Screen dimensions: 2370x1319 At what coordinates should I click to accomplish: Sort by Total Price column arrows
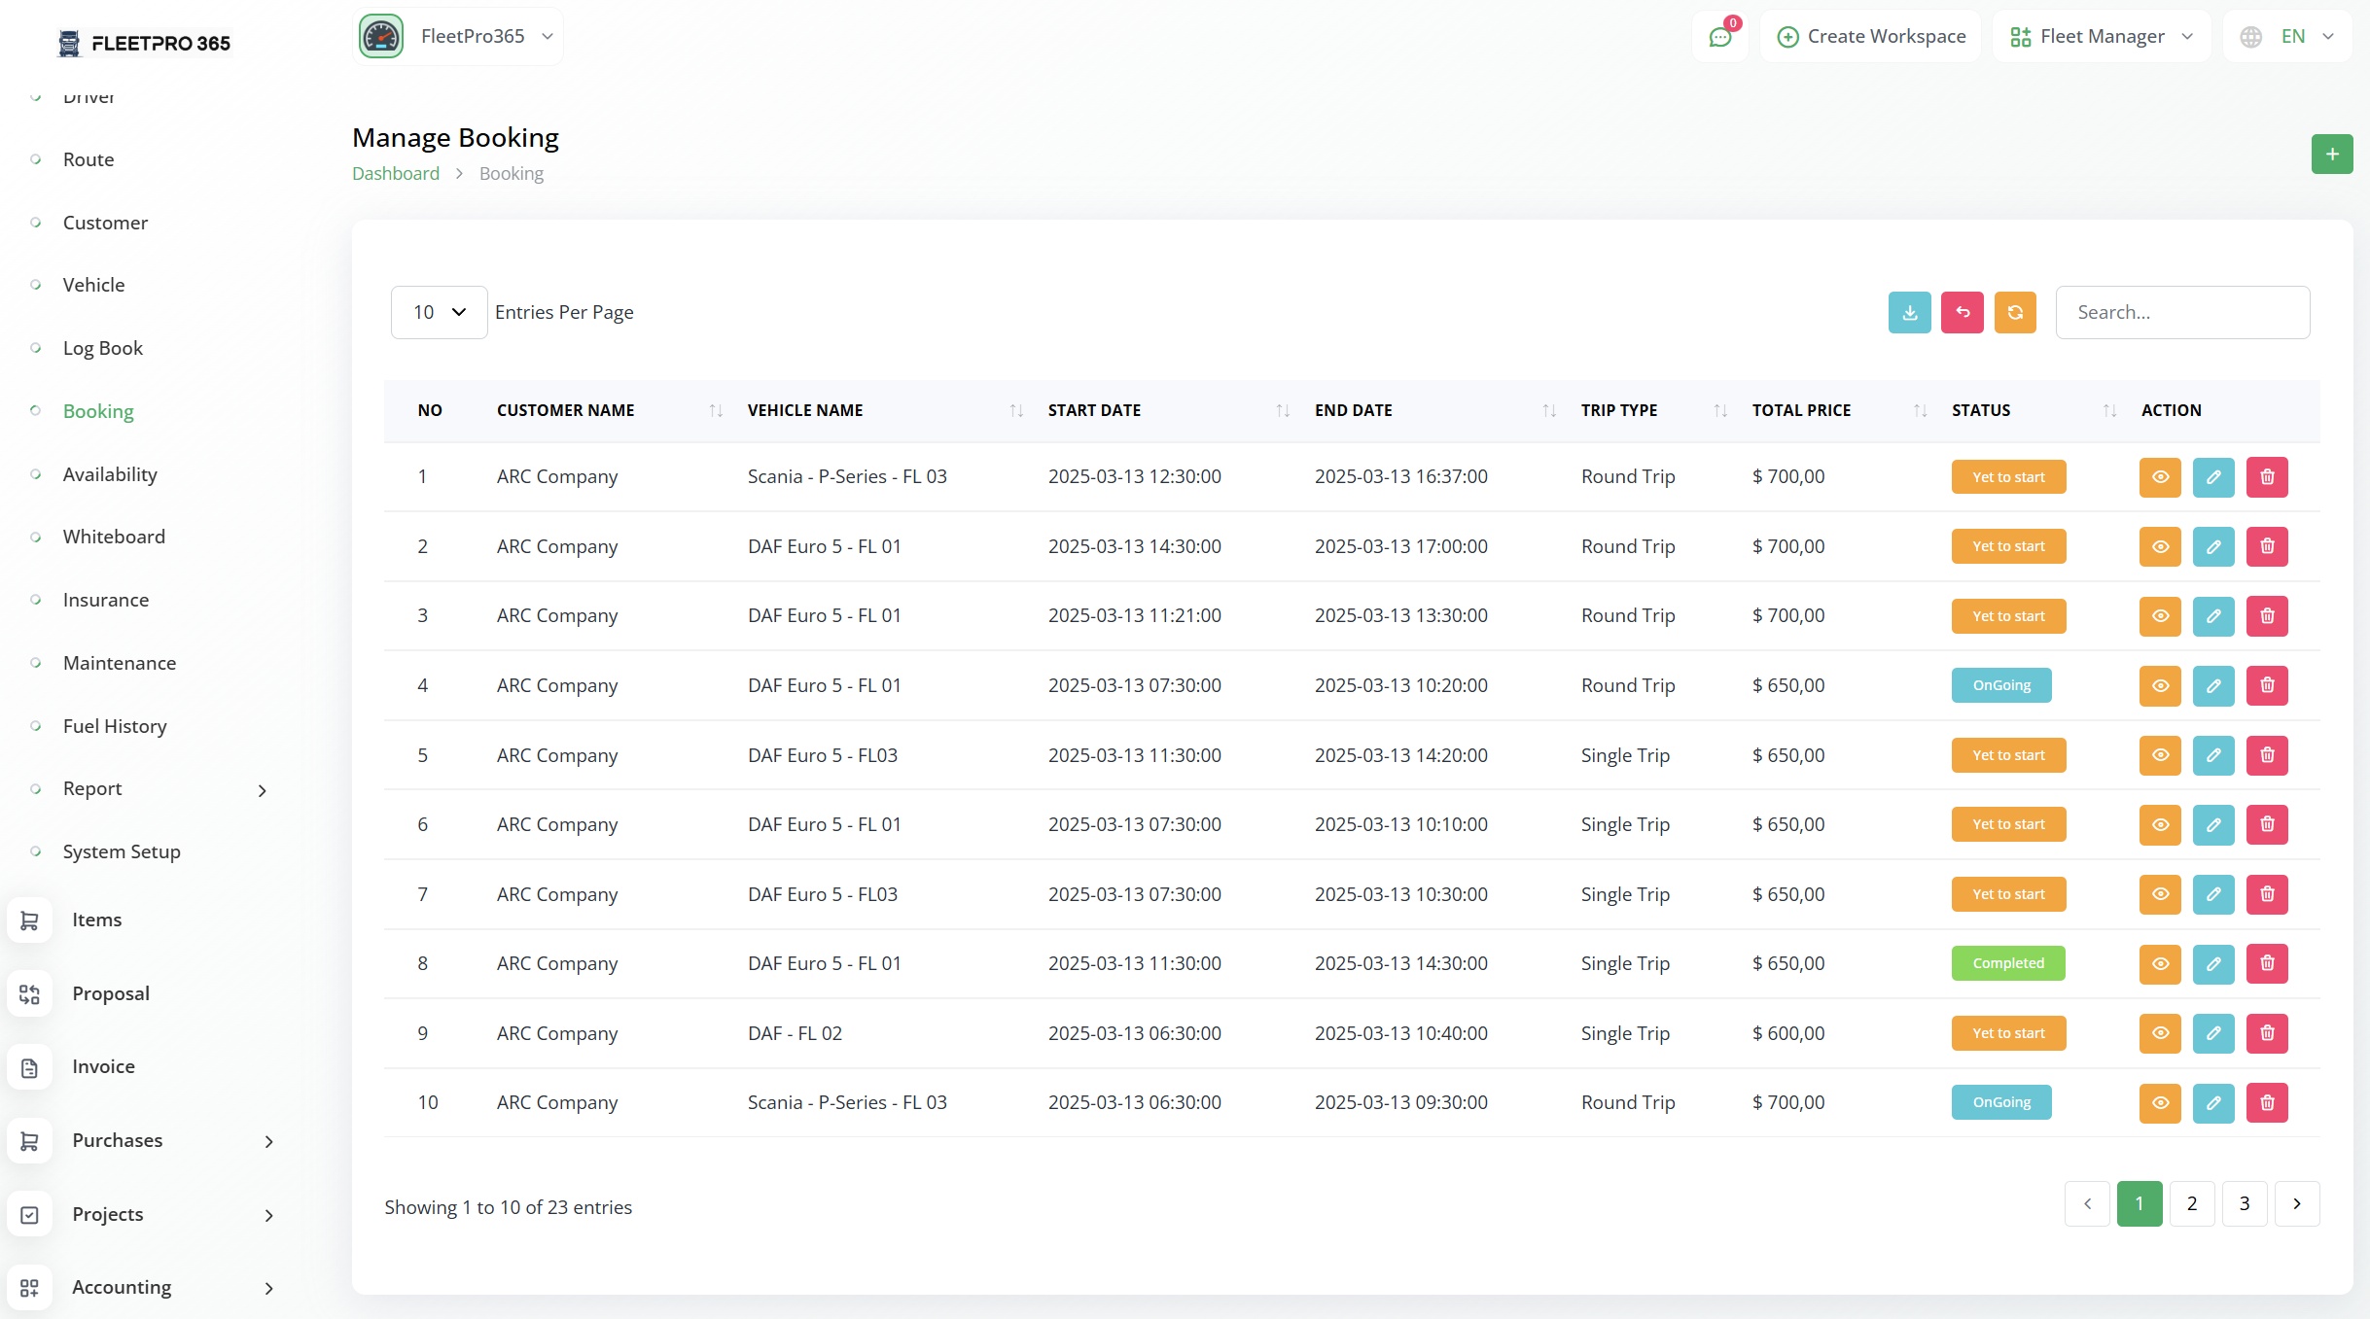coord(1920,410)
